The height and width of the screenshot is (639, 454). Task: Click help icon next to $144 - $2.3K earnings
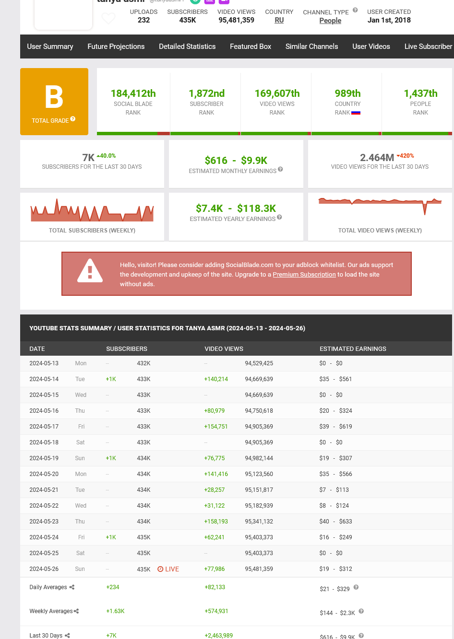coord(361,611)
